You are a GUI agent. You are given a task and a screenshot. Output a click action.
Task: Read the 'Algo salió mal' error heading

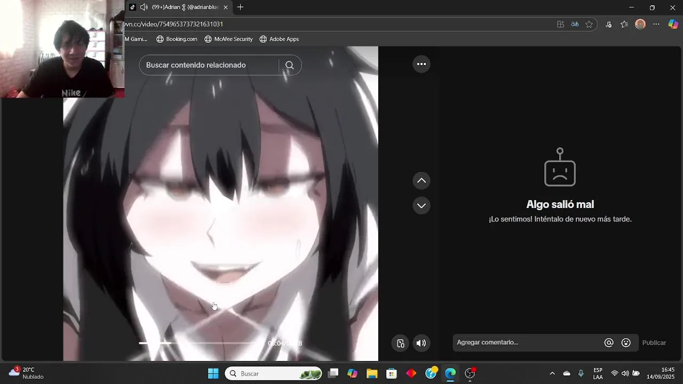[560, 204]
